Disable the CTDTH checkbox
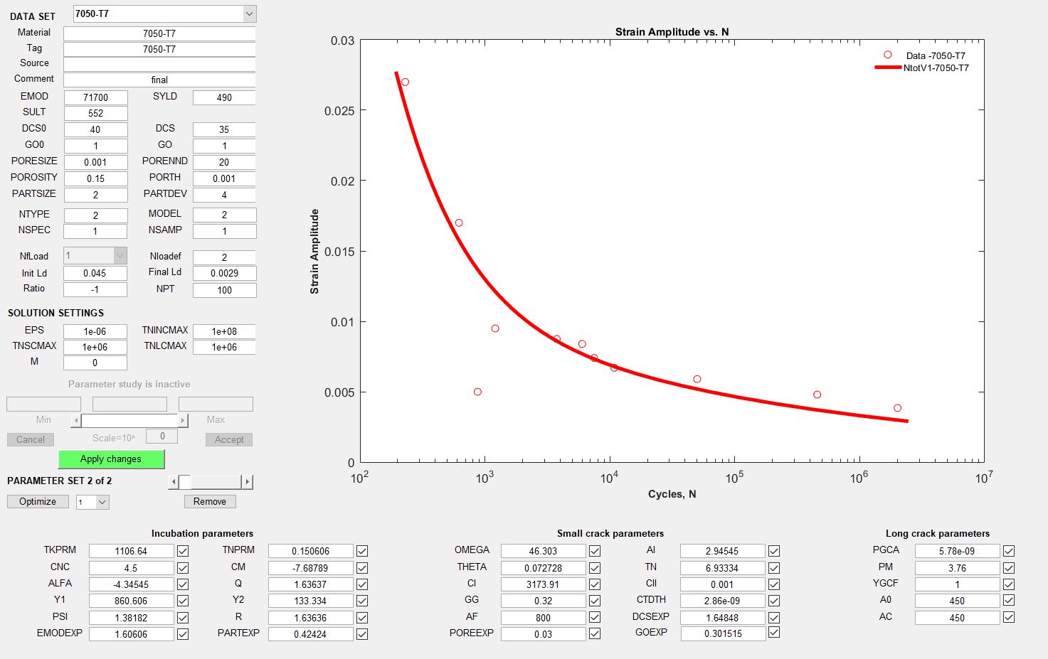Viewport: 1048px width, 659px height. click(x=773, y=601)
